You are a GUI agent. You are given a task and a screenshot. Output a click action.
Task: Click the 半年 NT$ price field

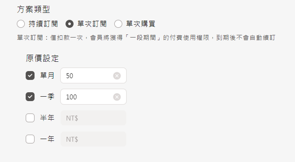[x=93, y=118]
